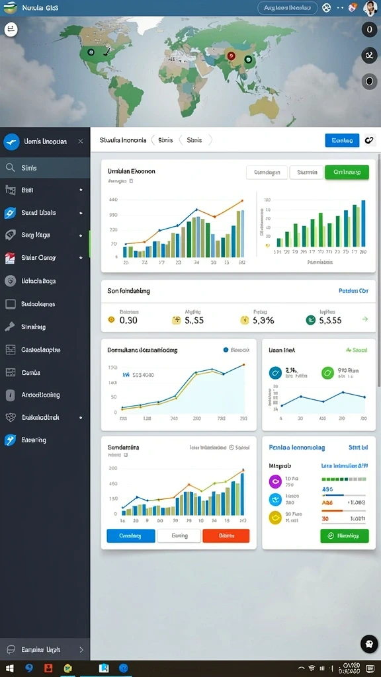The image size is (381, 677).
Task: Expand the Dalaladinch sidebar item
Action: tap(81, 418)
